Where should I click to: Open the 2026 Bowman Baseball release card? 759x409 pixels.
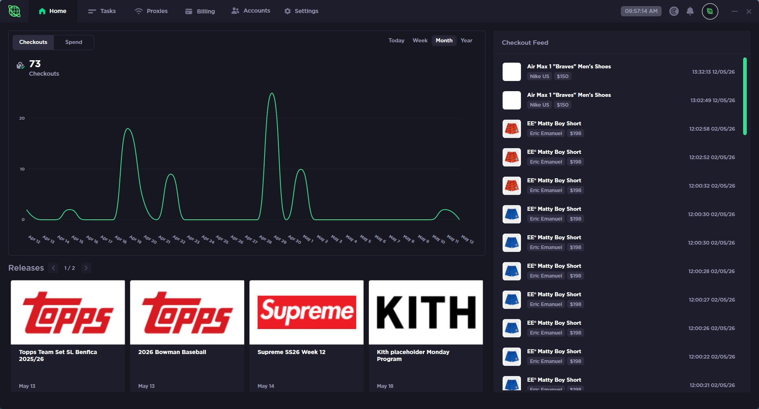(x=187, y=336)
